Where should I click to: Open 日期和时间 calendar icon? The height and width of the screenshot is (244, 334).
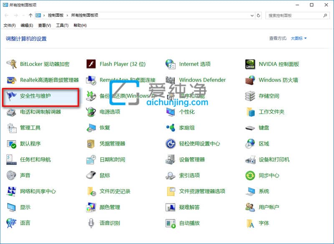point(91,160)
